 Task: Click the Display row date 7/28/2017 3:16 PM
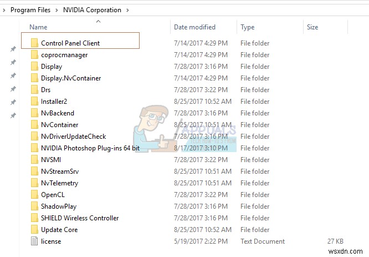pyautogui.click(x=201, y=67)
